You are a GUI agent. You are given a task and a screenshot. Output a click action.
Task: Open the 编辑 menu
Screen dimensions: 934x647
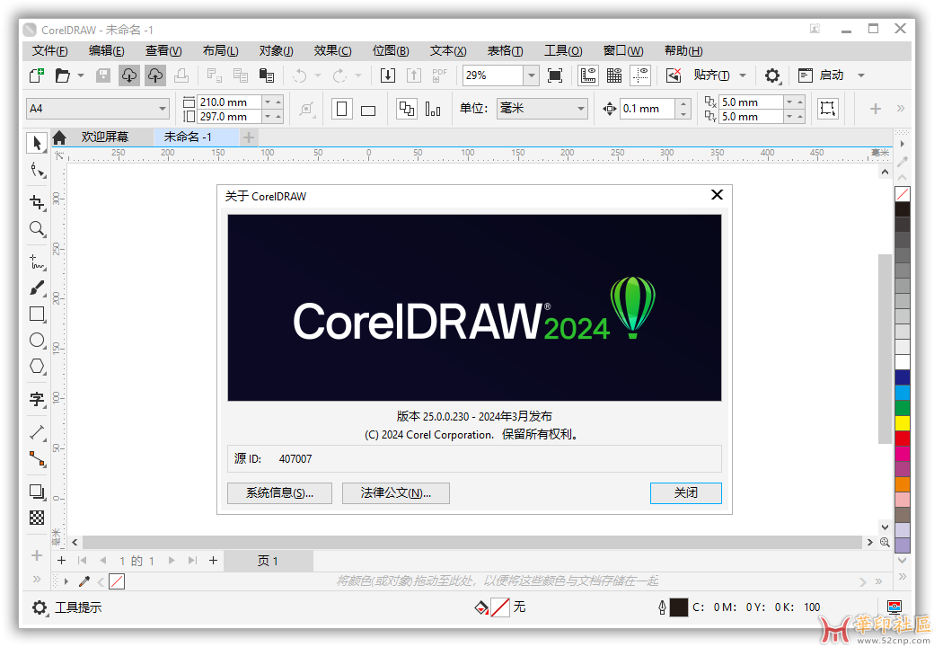[x=106, y=51]
